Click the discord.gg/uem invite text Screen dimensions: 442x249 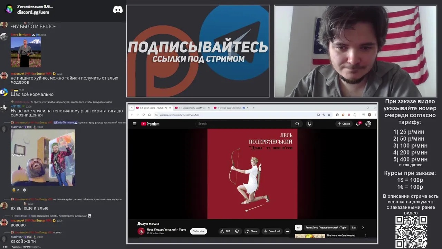33,12
